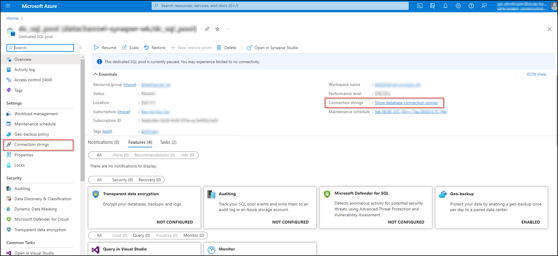Open the Help question mark icon

point(471,6)
